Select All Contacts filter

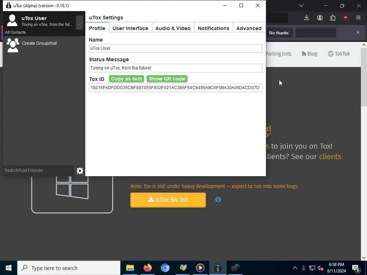(x=15, y=32)
